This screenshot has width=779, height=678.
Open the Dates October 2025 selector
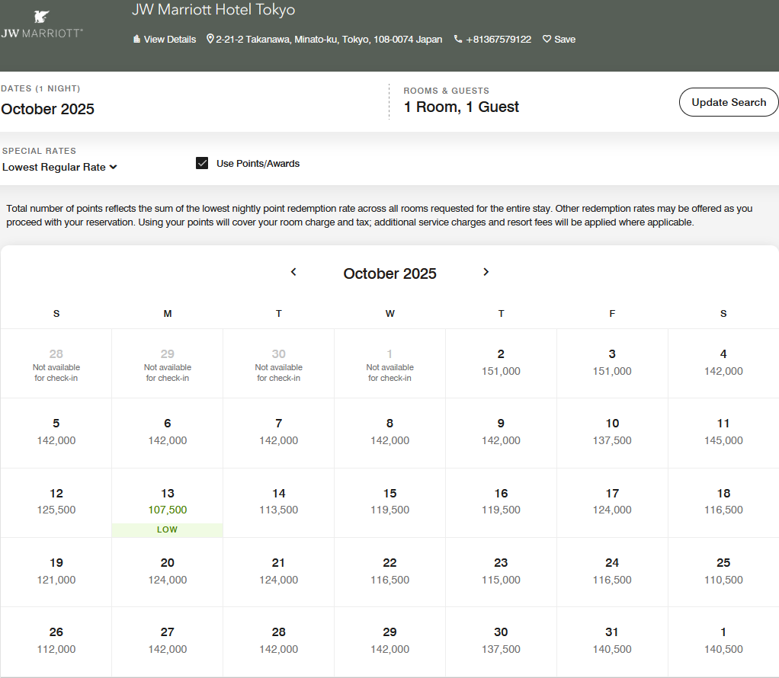pyautogui.click(x=48, y=109)
